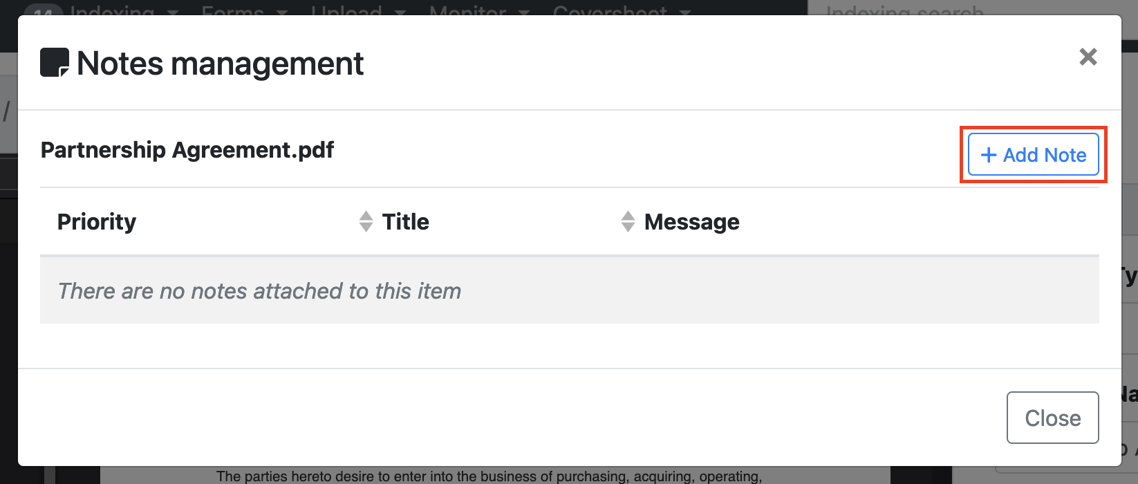Dismiss the dialog with the X icon
The image size is (1138, 484).
(1088, 57)
